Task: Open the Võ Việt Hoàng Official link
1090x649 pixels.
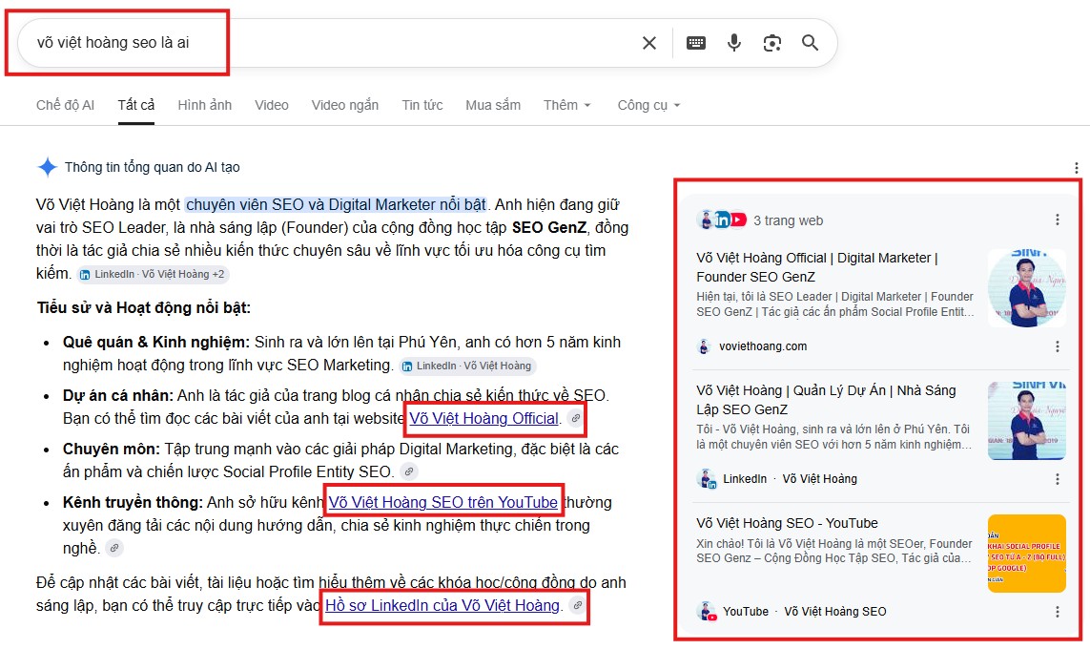Action: click(483, 418)
